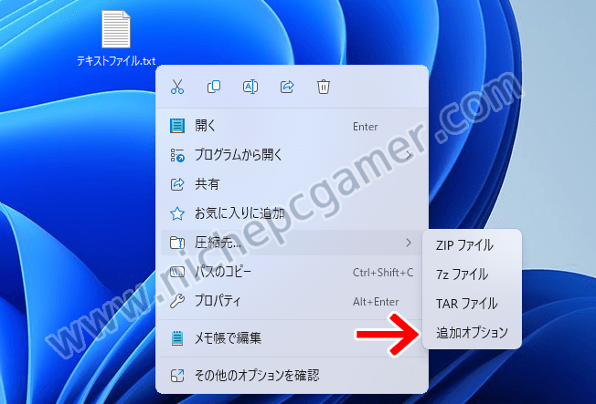The width and height of the screenshot is (596, 404).
Task: Click the Share icon in top row
Action: tap(287, 87)
